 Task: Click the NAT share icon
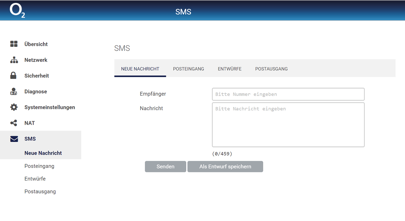coord(13,123)
